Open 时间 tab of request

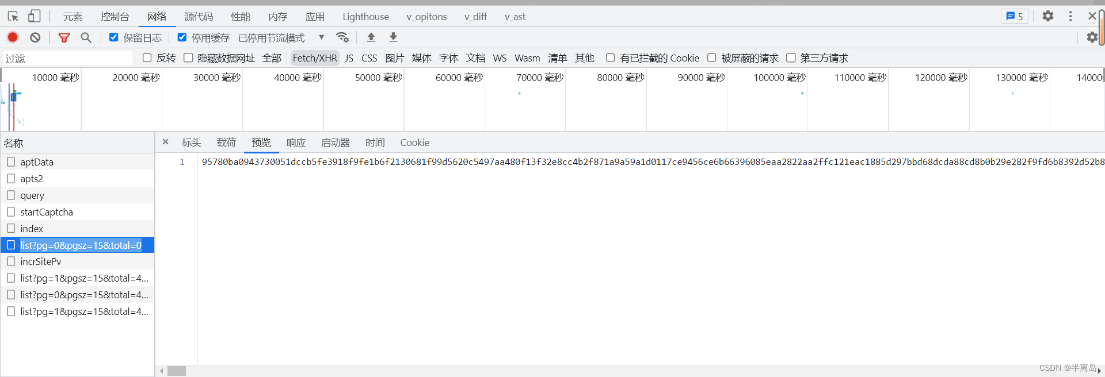[375, 143]
